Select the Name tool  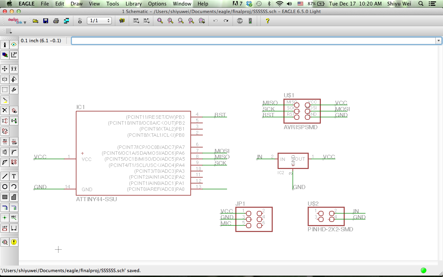tap(5, 142)
